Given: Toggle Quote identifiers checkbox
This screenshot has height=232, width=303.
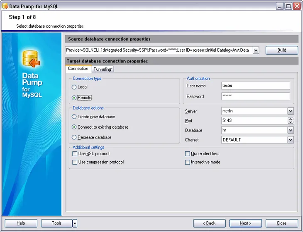Looking at the screenshot, I should [188, 154].
